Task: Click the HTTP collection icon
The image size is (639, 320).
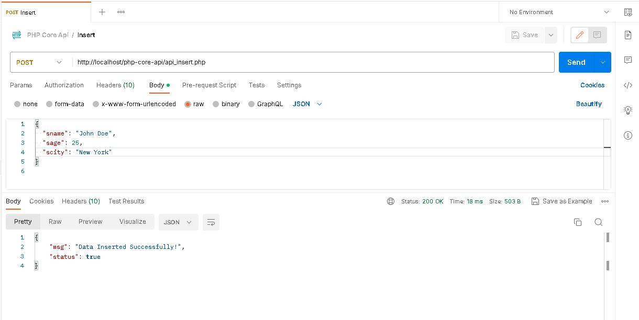Action: coord(17,35)
